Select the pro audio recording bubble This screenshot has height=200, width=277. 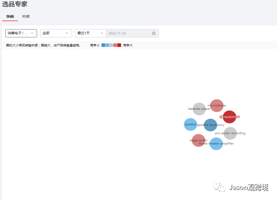[x=230, y=134]
